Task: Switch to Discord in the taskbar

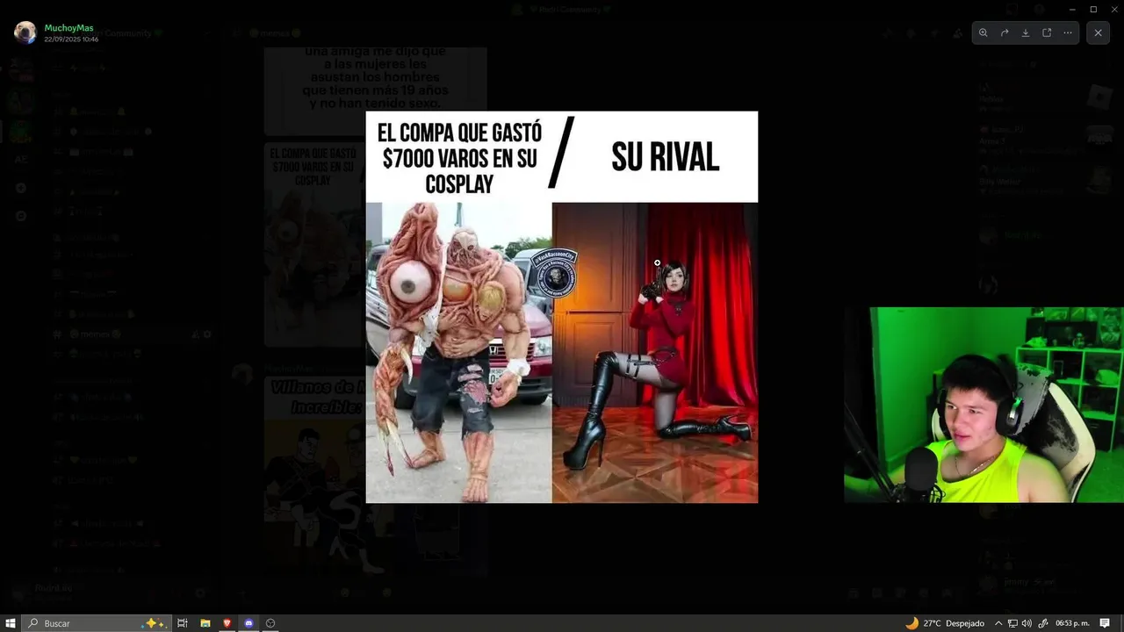Action: [249, 623]
